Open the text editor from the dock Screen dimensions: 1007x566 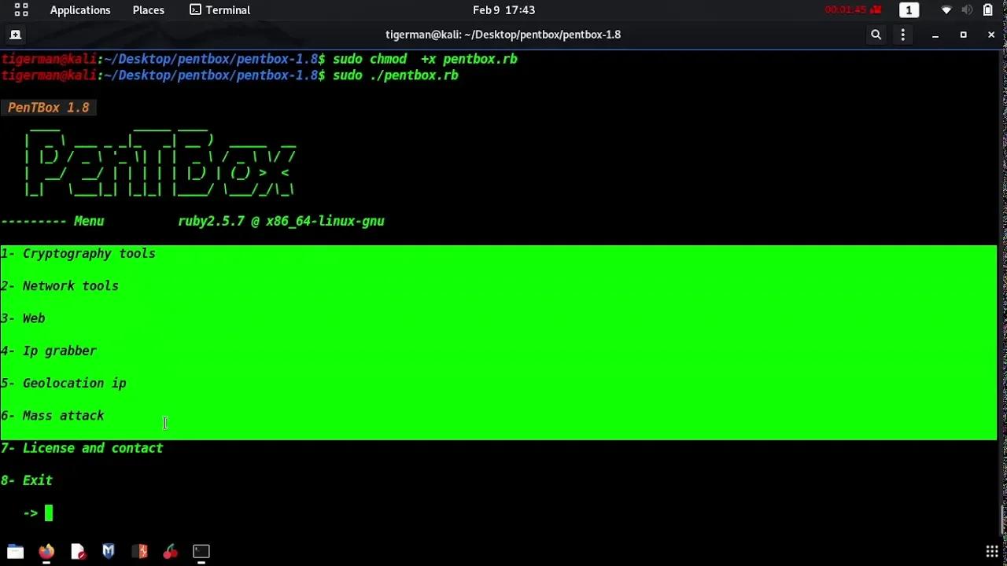(x=77, y=551)
